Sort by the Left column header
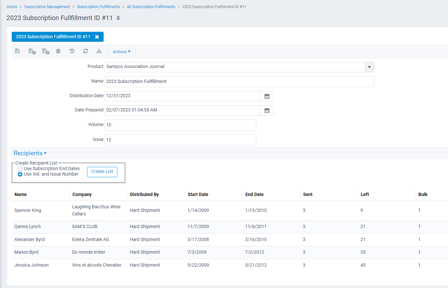Image resolution: width=448 pixels, height=288 pixels. [365, 194]
